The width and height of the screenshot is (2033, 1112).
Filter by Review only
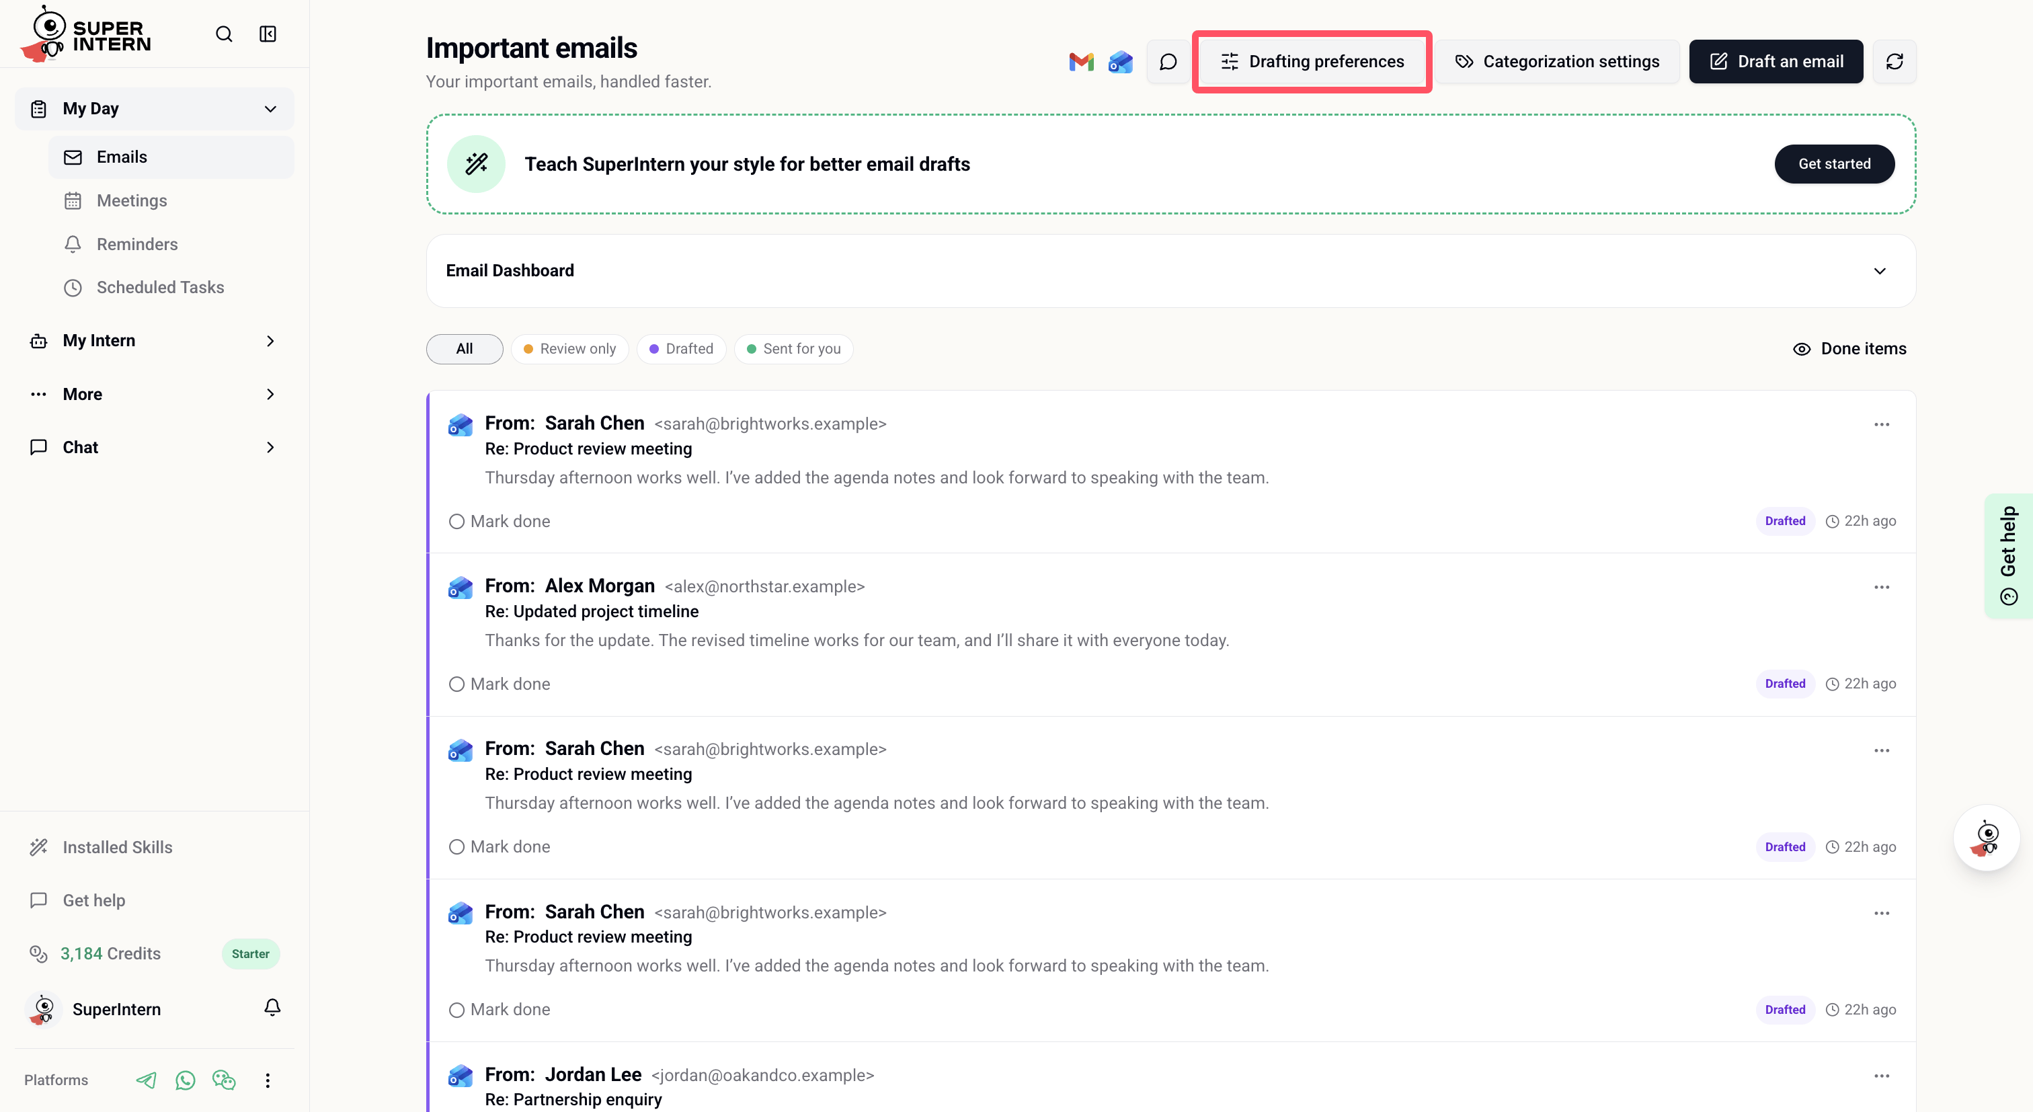570,349
